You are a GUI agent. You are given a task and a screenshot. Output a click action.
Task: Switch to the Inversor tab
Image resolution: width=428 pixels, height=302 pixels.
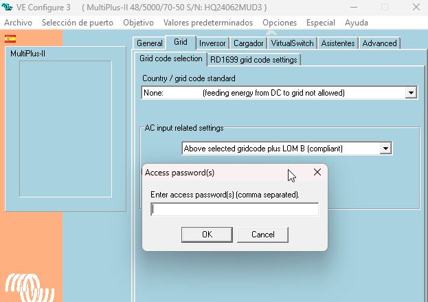(x=212, y=43)
